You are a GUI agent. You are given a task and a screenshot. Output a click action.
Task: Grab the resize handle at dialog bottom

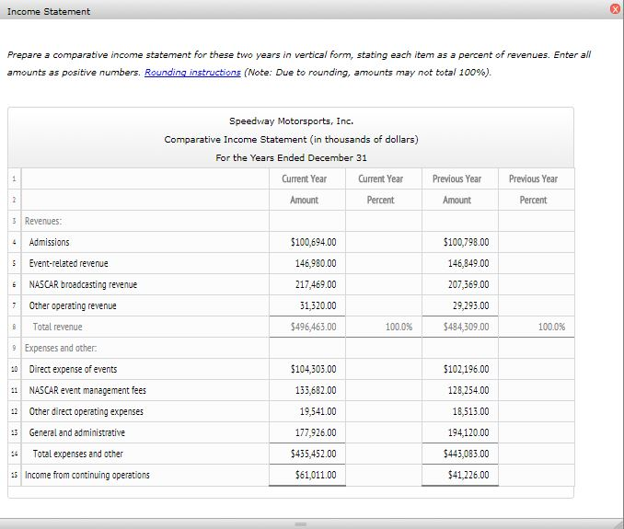[300, 524]
